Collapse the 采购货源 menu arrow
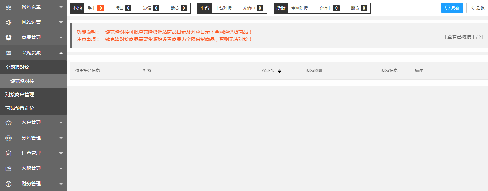 61,53
